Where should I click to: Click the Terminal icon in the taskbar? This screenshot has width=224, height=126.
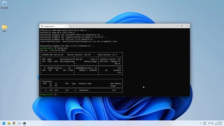click(24, 123)
